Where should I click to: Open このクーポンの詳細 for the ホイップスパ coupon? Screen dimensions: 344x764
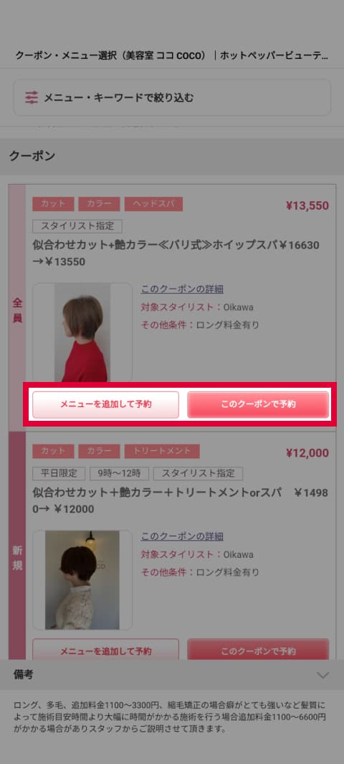click(x=183, y=289)
